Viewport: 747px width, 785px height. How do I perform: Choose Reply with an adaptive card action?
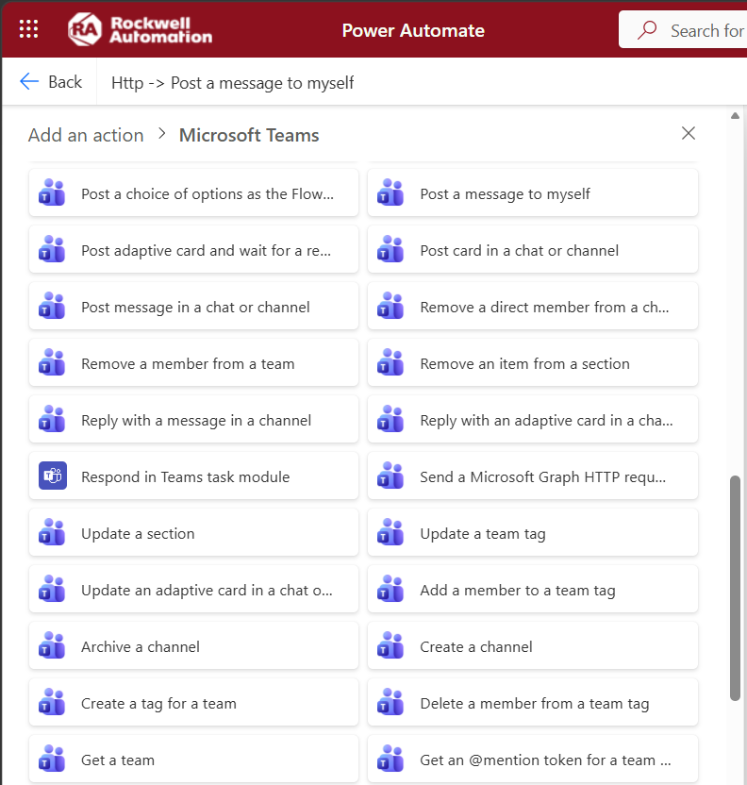[532, 420]
